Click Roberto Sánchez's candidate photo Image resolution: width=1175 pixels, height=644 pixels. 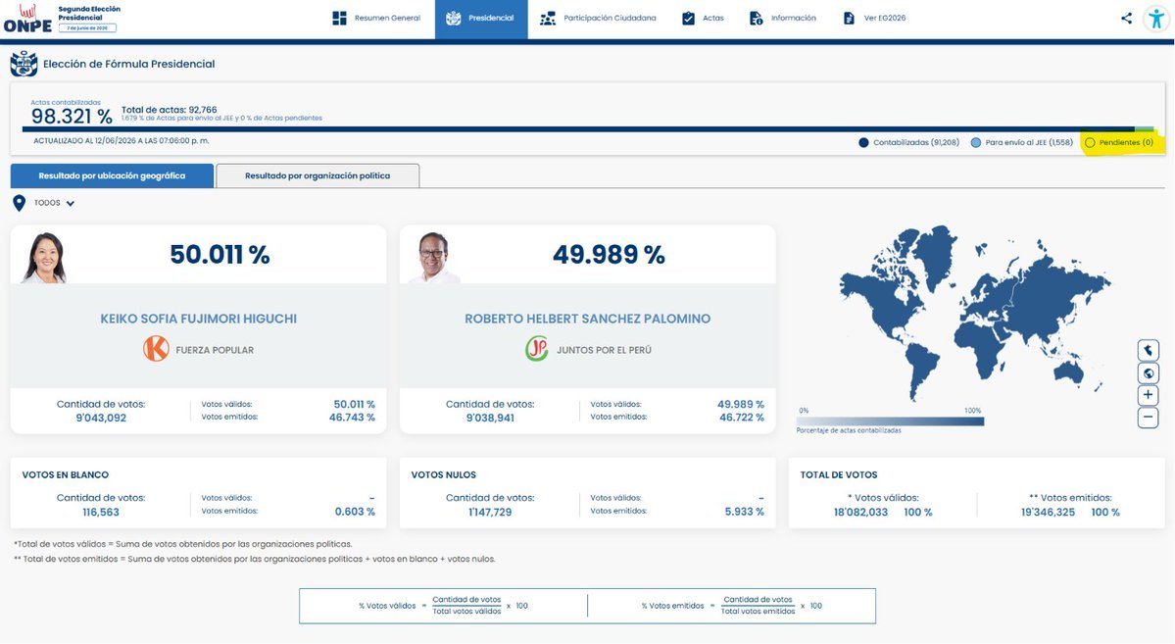(x=434, y=257)
